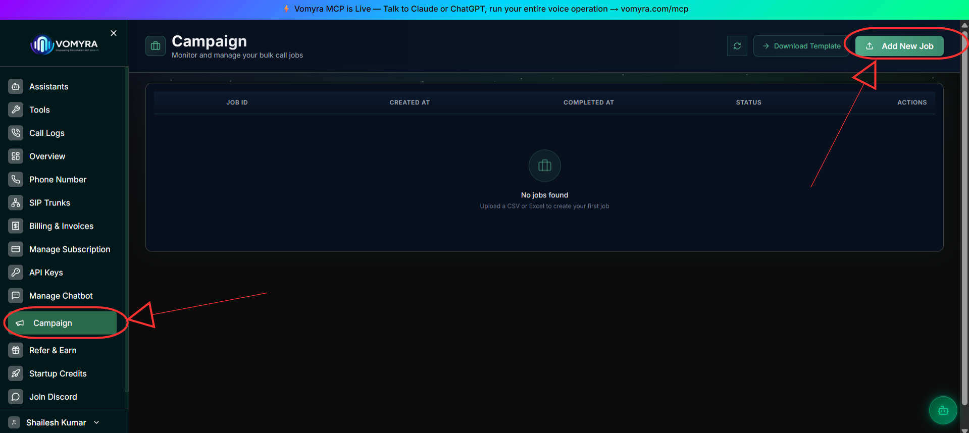Click the Tools wrench icon
Viewport: 969px width, 433px height.
pos(16,110)
